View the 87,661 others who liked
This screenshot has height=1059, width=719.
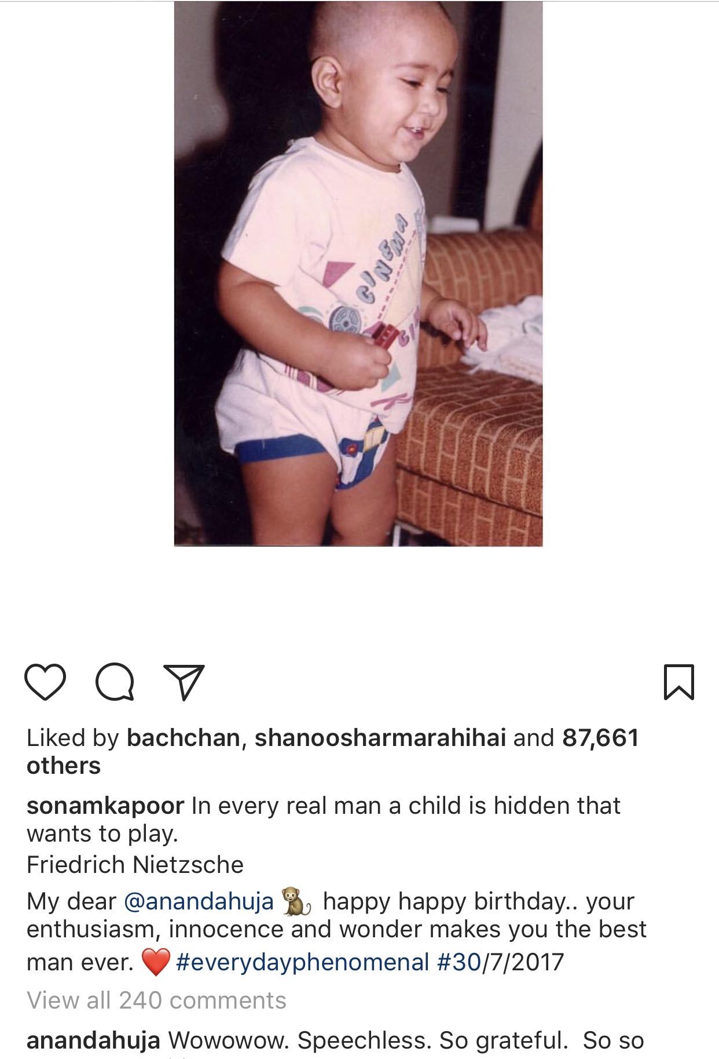point(333,752)
